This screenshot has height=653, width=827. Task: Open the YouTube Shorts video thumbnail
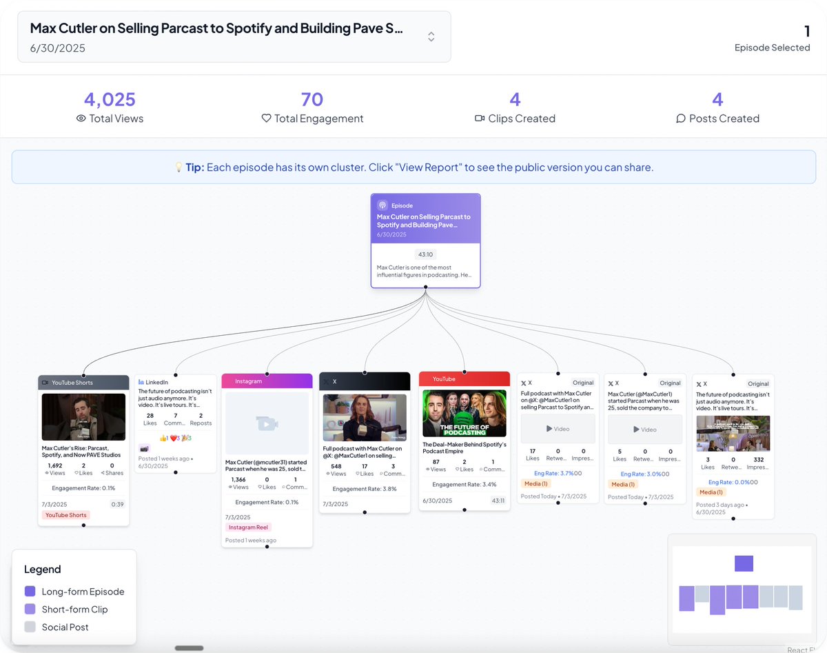[x=83, y=417]
